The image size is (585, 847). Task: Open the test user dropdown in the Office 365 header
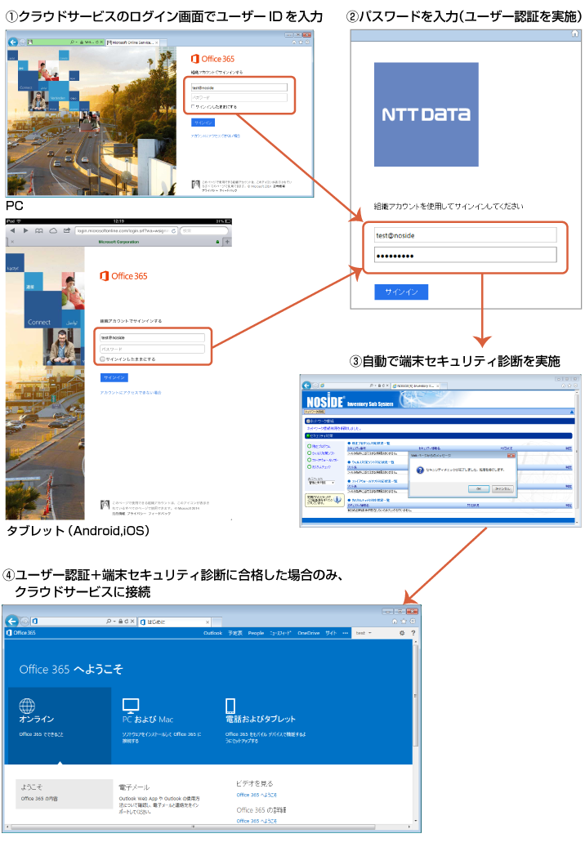[364, 632]
